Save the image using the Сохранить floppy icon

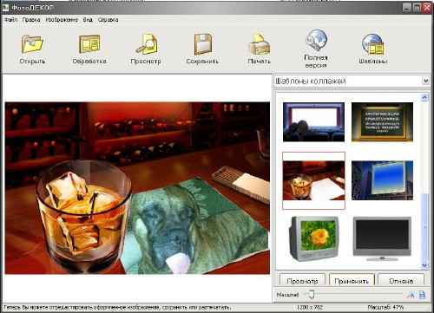click(202, 49)
